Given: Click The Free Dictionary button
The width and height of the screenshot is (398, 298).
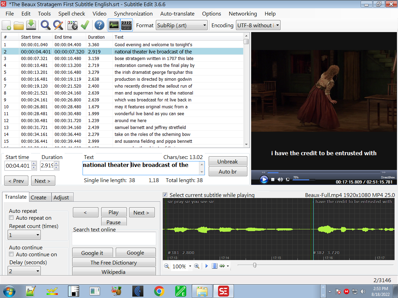Looking at the screenshot, I should [114, 262].
